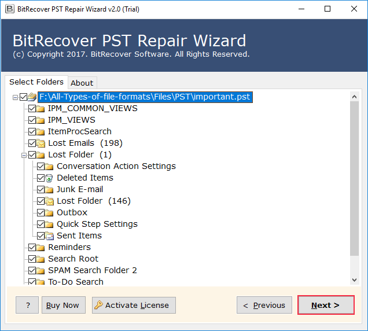Collapse the Lost Folder (1) node
Image resolution: width=368 pixels, height=331 pixels.
[x=24, y=155]
